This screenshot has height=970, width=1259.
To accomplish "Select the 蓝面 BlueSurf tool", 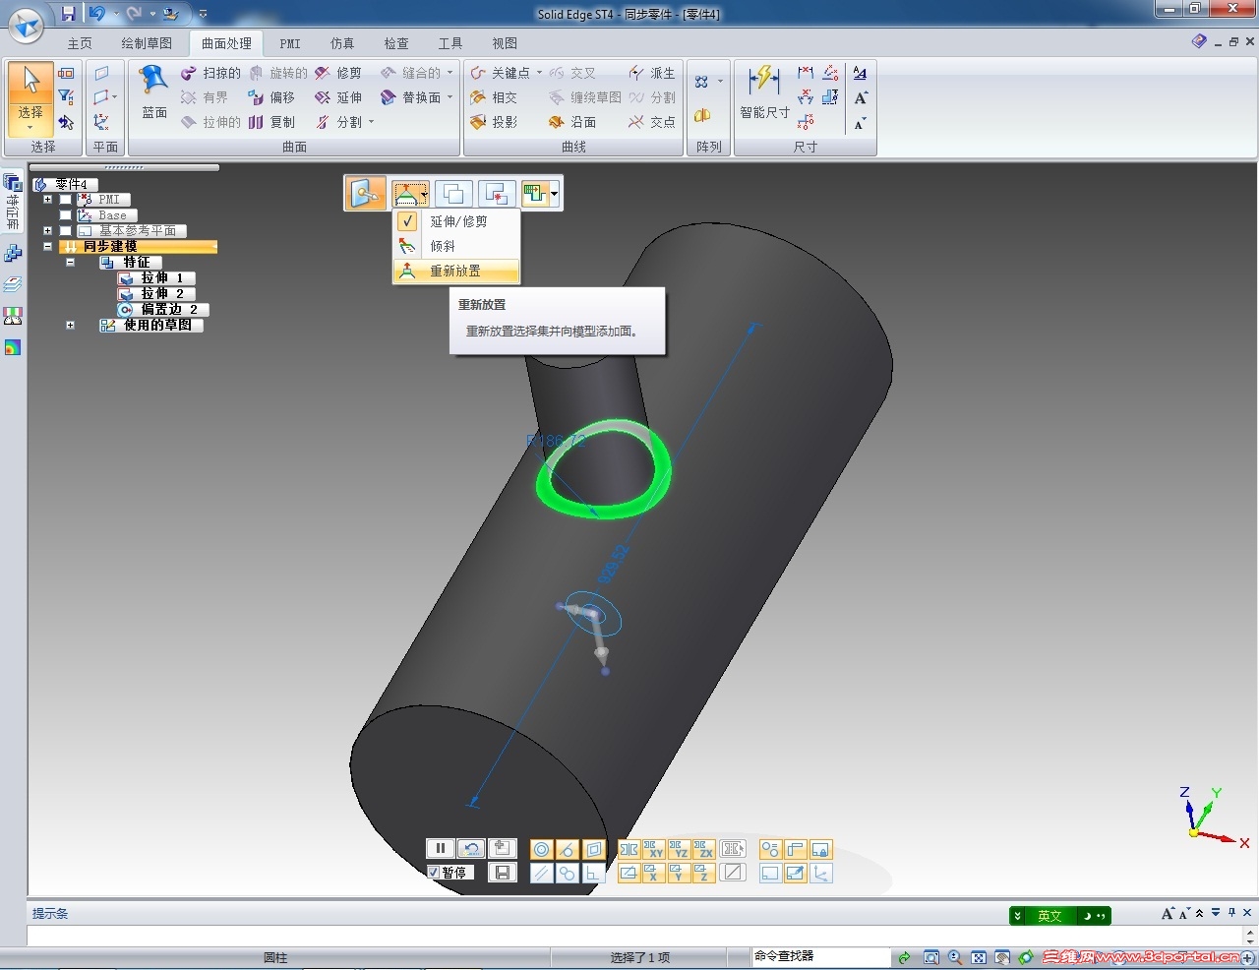I will pos(154,92).
